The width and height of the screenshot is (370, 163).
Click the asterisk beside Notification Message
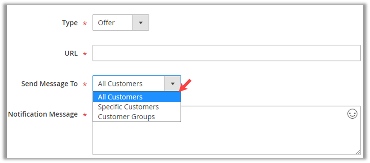tap(85, 115)
